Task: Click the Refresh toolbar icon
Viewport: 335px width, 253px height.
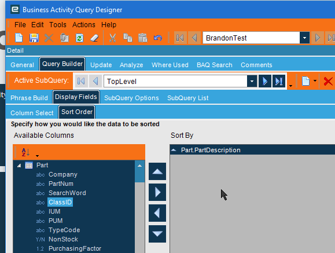Action: pyautogui.click(x=79, y=38)
